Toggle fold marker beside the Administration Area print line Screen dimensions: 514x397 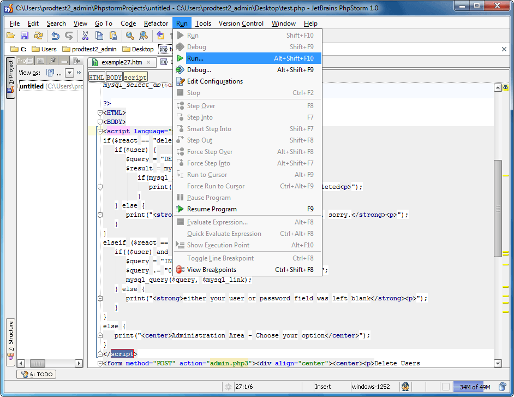(x=100, y=336)
